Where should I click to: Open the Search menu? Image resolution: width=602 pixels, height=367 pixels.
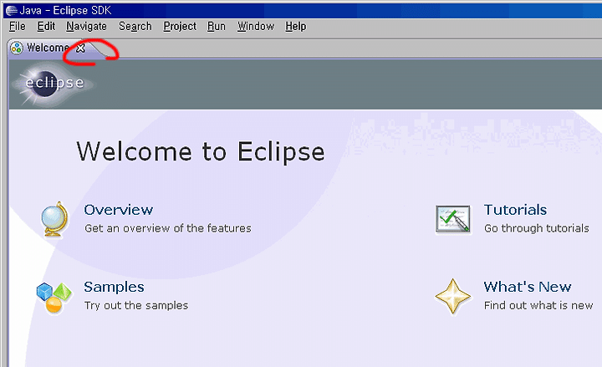pyautogui.click(x=135, y=27)
